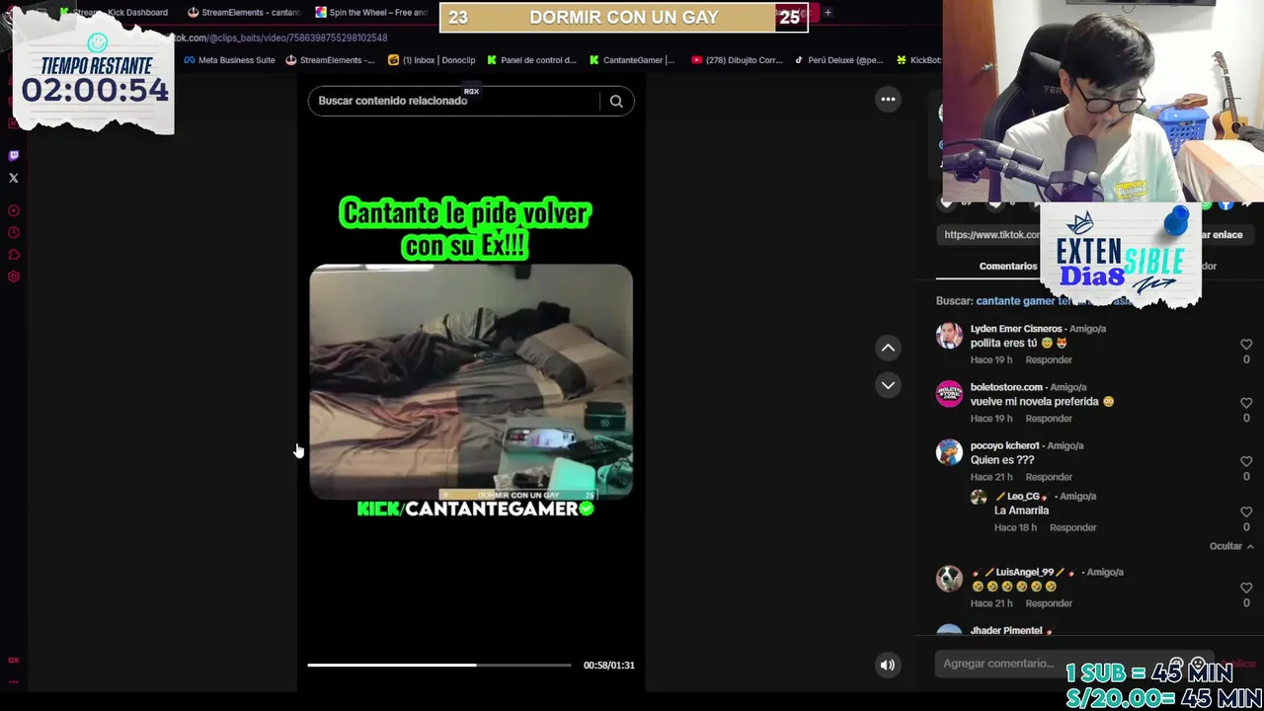Open the sidebar history clock icon

(x=14, y=233)
